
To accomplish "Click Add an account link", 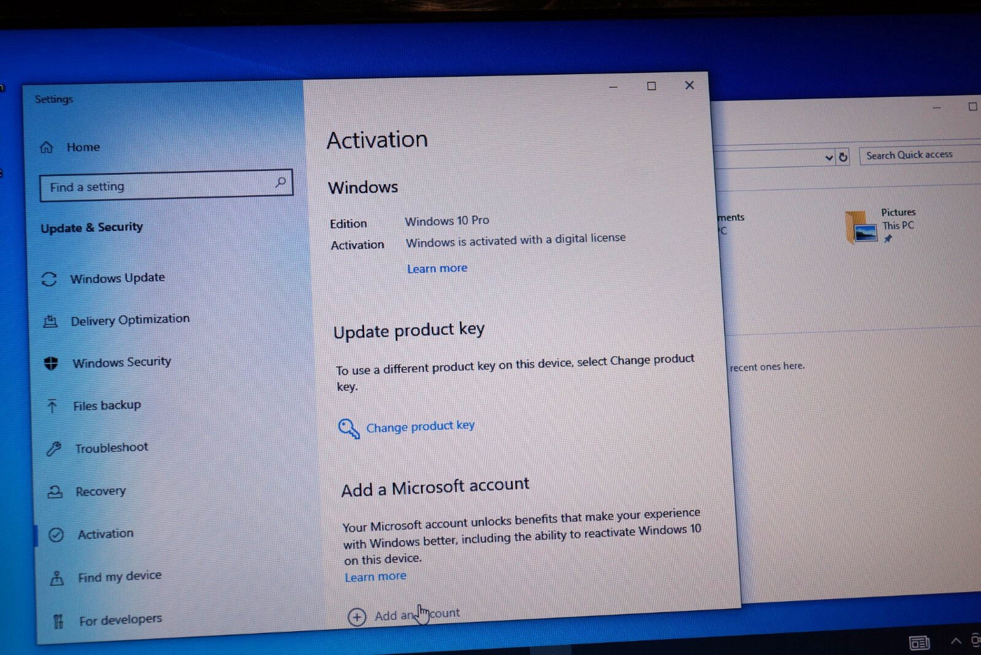I will tap(417, 615).
